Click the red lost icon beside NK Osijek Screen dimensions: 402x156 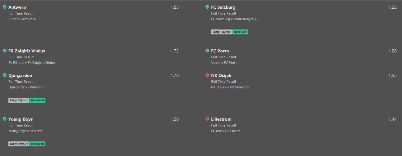coord(207,75)
